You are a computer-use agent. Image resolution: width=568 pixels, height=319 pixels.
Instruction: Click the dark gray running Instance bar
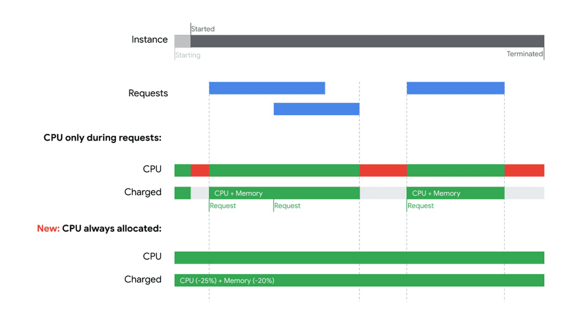367,41
